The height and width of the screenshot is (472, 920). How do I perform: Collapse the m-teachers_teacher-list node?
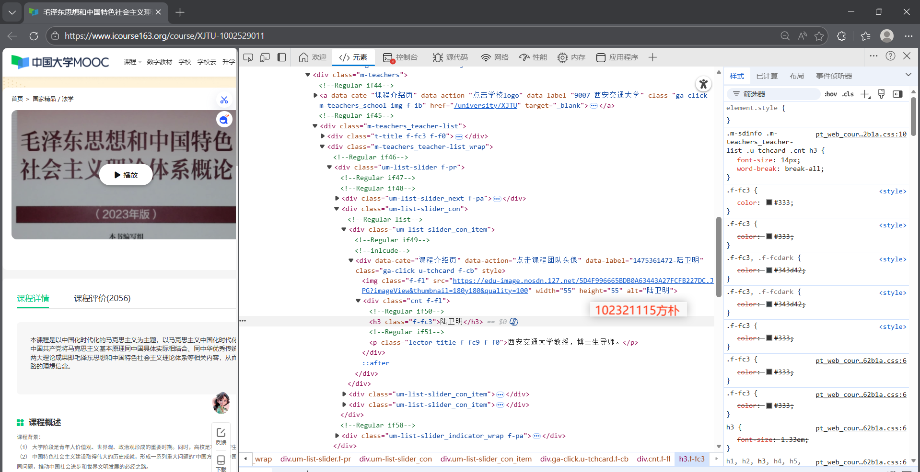coord(315,126)
